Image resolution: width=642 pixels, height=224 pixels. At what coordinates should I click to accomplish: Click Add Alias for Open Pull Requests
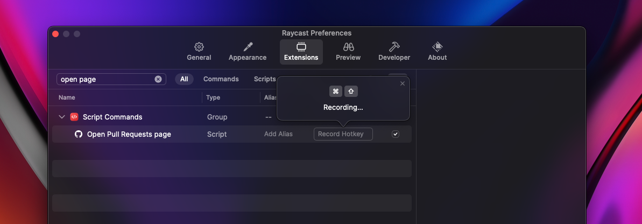[x=278, y=134]
